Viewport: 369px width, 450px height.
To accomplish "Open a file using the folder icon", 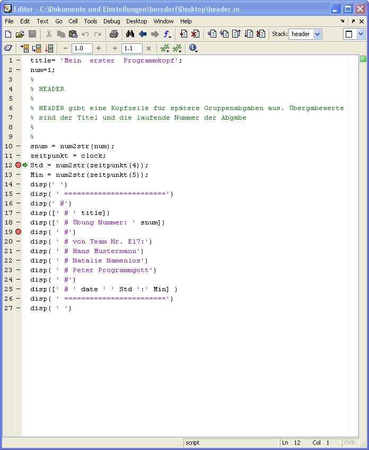I will [20, 34].
